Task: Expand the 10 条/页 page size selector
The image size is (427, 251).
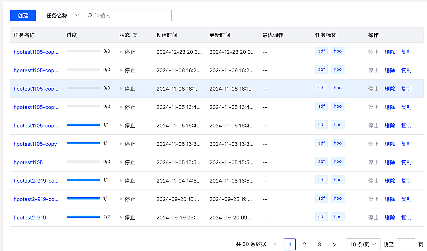Action: (x=363, y=244)
